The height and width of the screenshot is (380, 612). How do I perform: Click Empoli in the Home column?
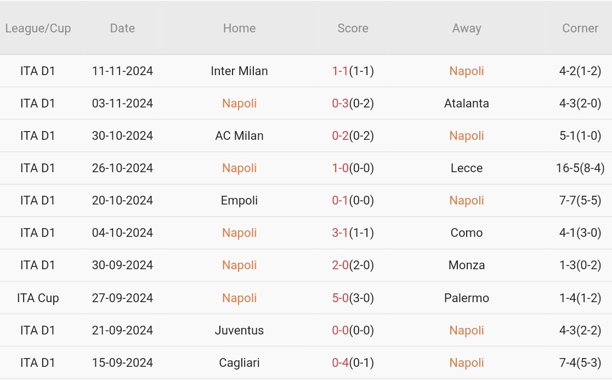[239, 201]
